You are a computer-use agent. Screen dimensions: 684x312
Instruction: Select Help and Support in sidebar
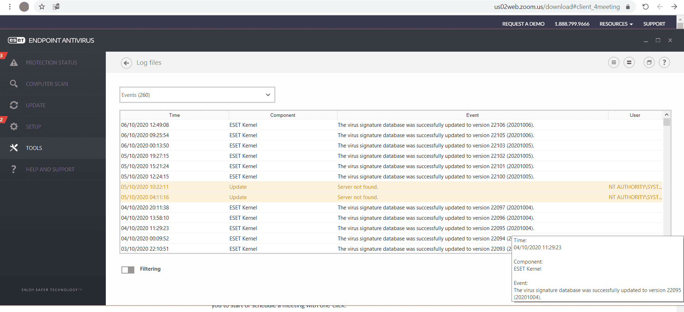pyautogui.click(x=50, y=169)
